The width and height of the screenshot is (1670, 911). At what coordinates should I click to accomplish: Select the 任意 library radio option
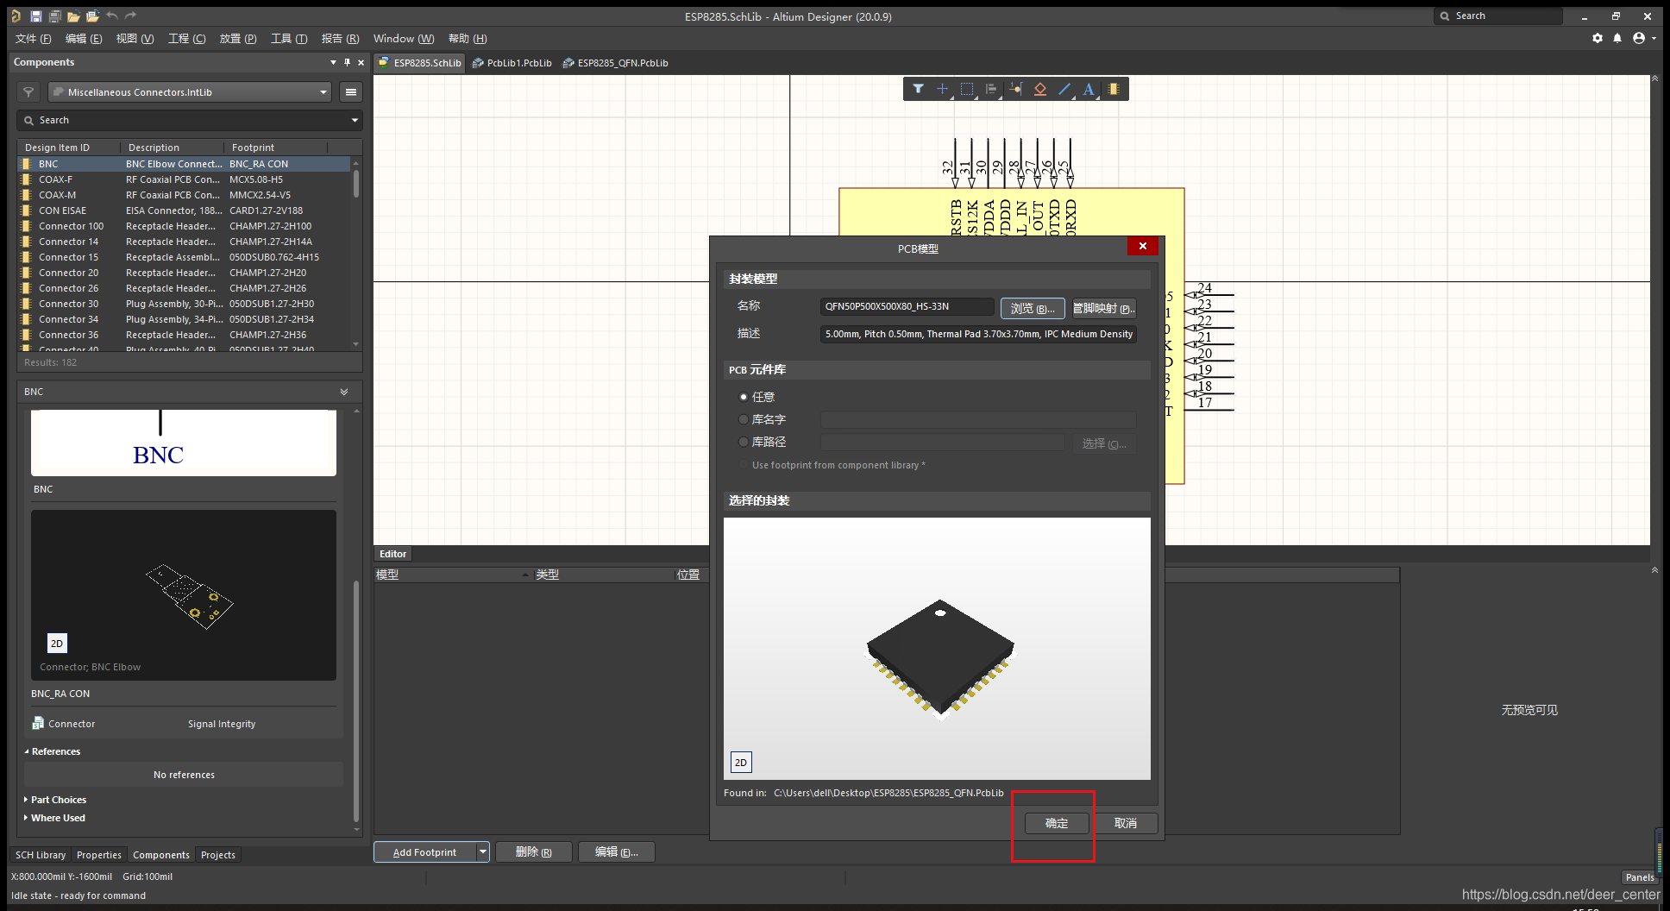[x=744, y=397]
